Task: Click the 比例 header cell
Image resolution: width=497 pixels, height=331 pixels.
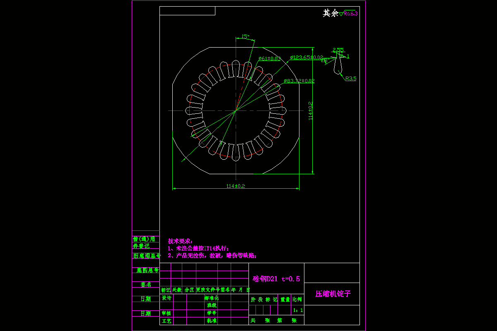Action: click(297, 299)
